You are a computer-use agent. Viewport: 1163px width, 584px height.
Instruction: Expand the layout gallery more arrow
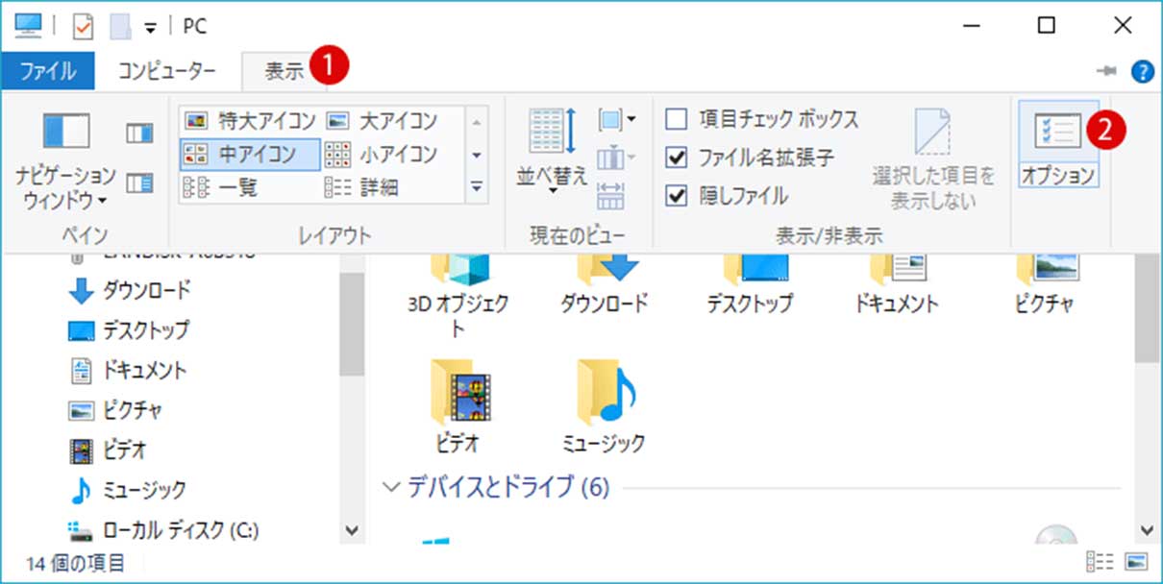pos(477,186)
